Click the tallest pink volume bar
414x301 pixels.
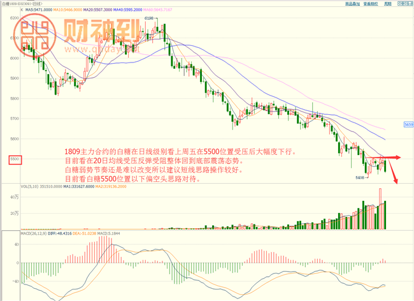coord(380,209)
